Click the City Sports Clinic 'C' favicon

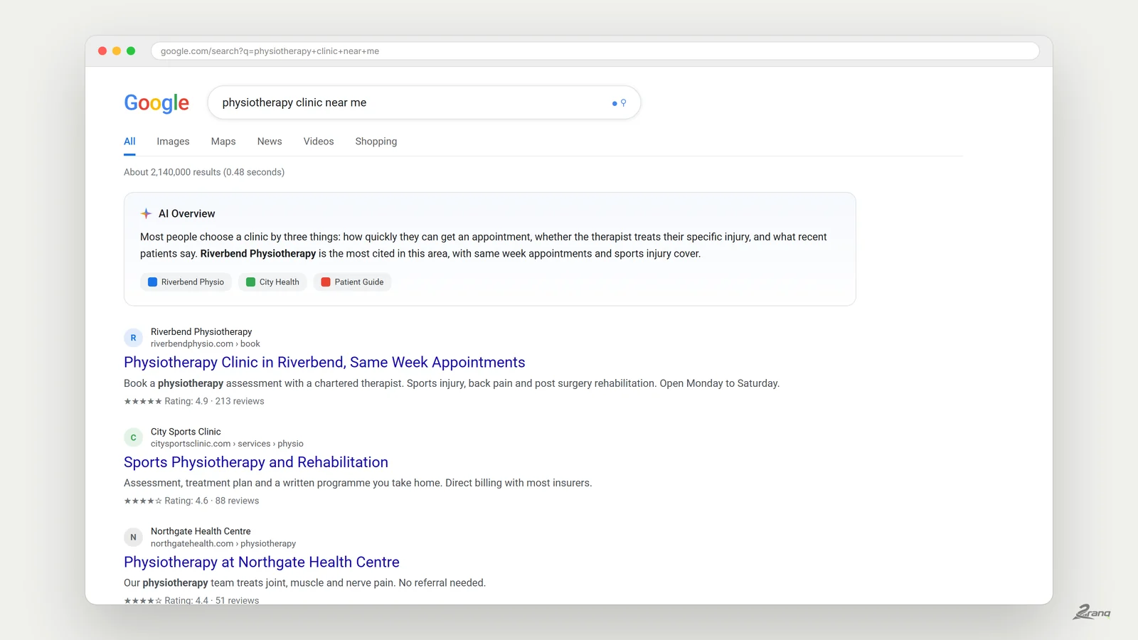coord(133,437)
